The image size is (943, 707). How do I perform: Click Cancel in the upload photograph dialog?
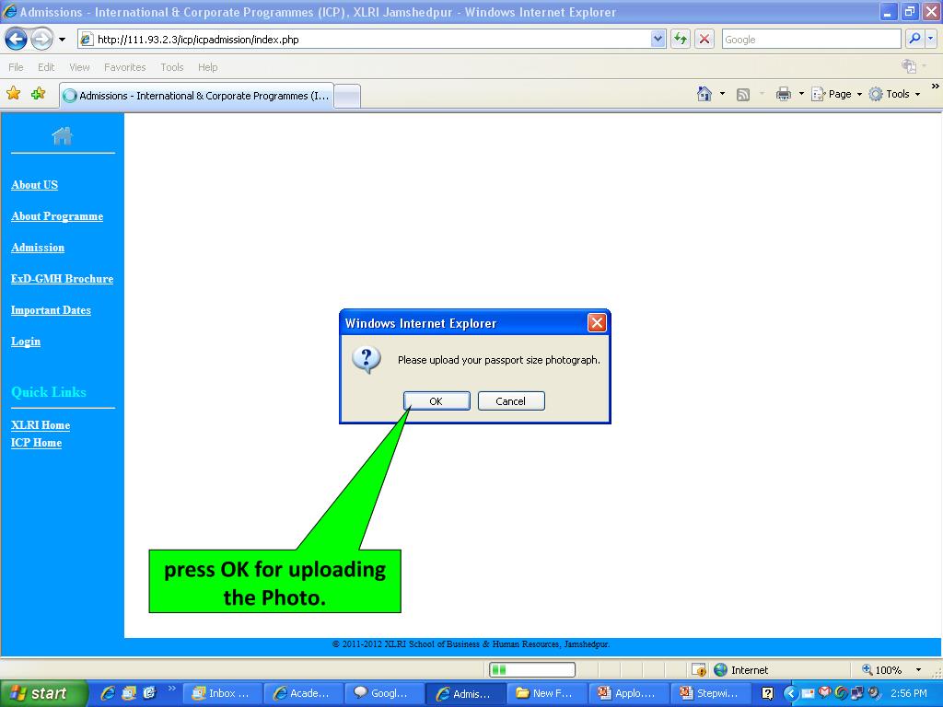click(511, 401)
